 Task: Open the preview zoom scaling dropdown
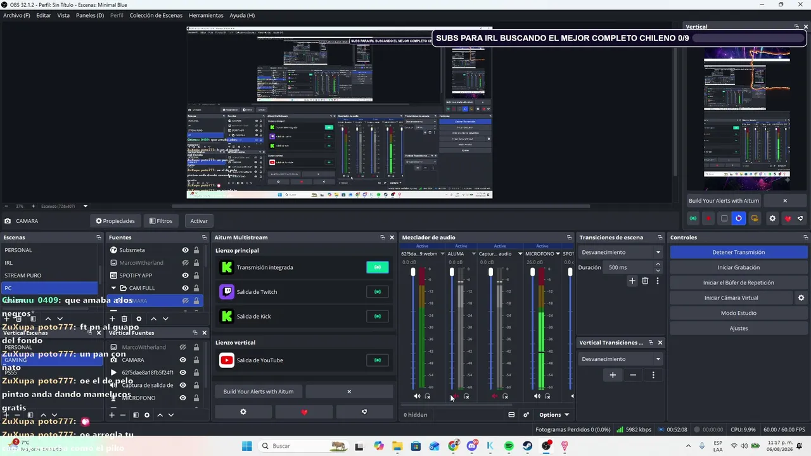pyautogui.click(x=85, y=206)
